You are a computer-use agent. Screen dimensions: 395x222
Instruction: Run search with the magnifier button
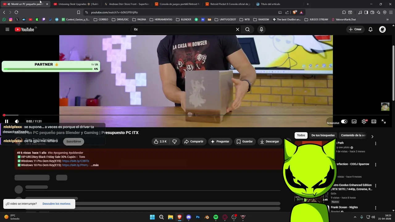[247, 29]
